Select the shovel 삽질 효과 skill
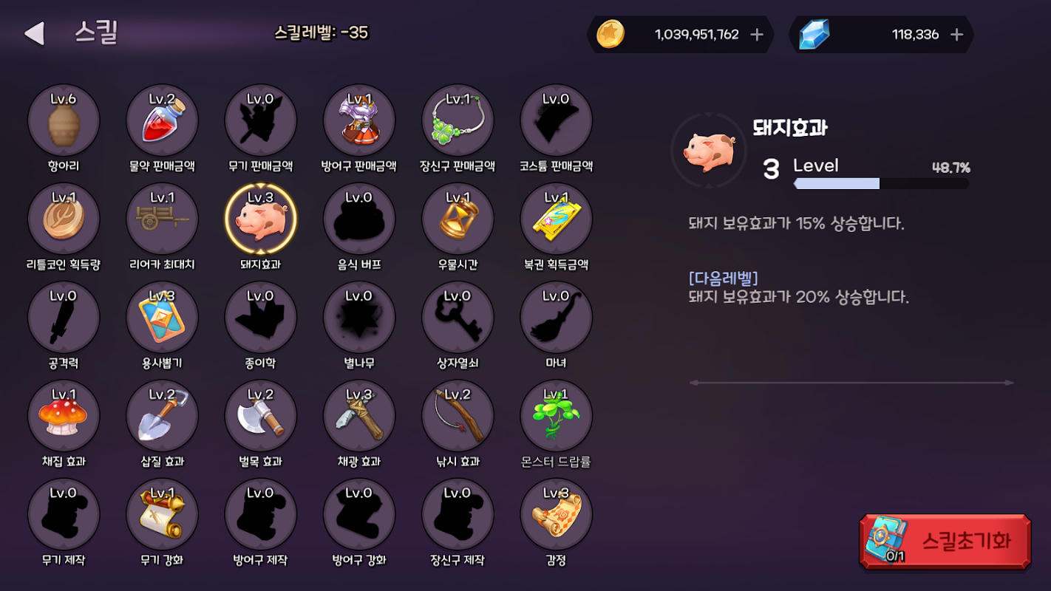 coord(162,416)
